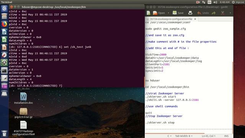The image size is (245, 138).
Task: Click the Open file button in gedit
Action: click(159, 13)
